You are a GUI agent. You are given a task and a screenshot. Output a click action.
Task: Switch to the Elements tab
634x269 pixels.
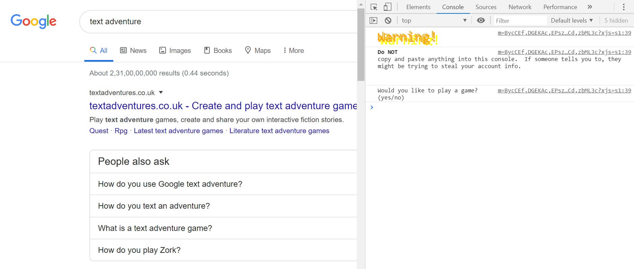coord(418,7)
